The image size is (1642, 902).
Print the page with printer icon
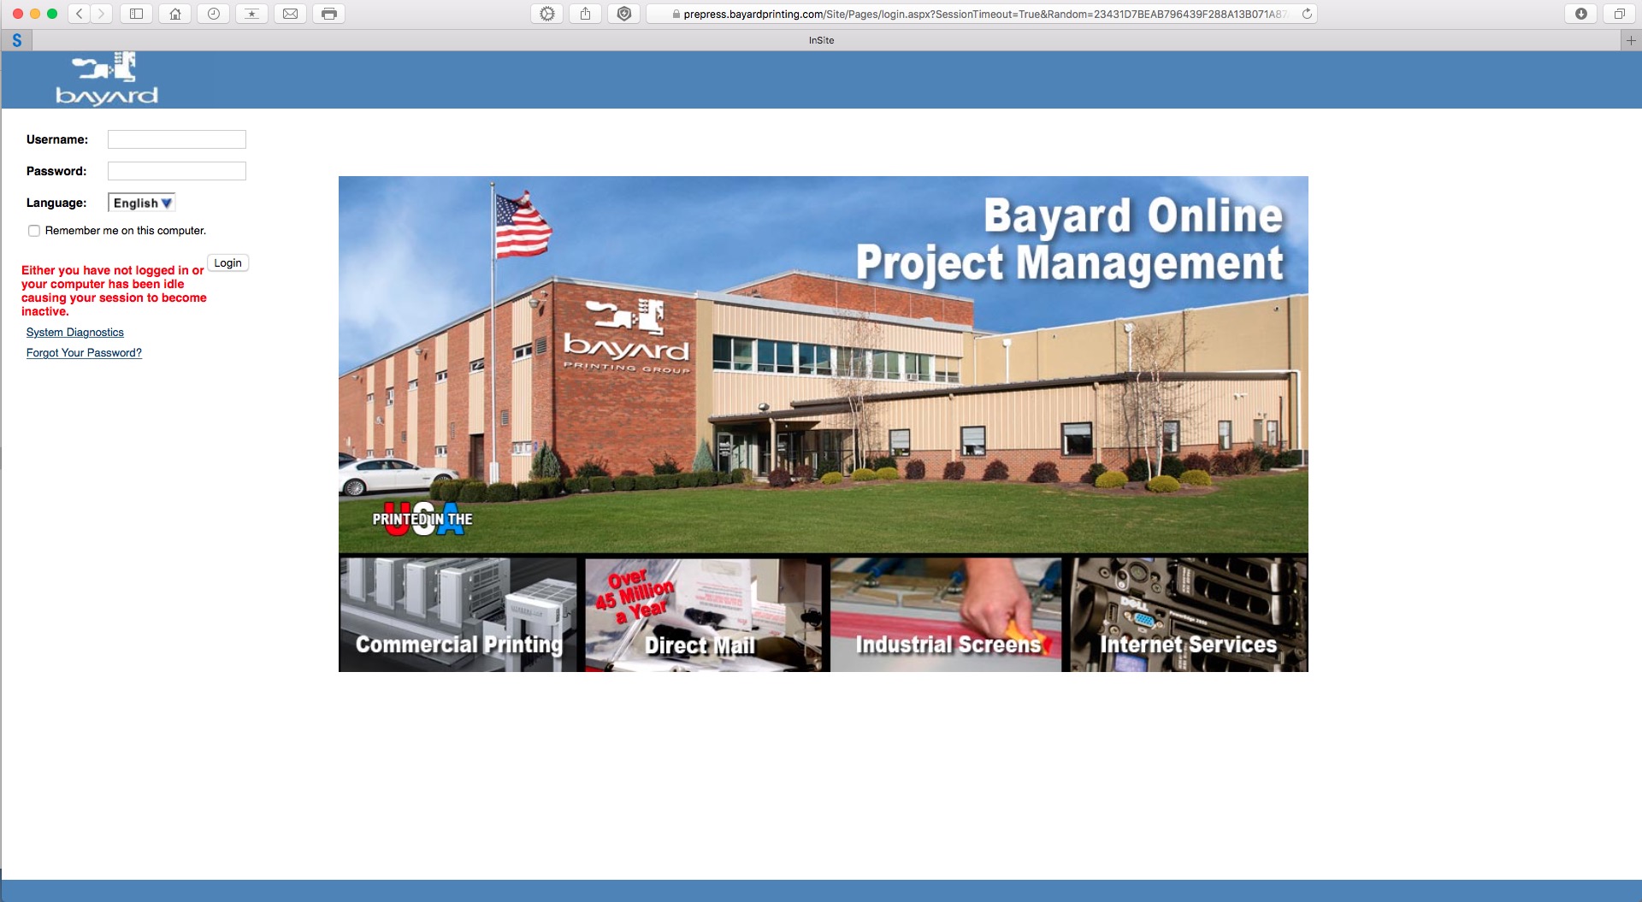point(328,14)
